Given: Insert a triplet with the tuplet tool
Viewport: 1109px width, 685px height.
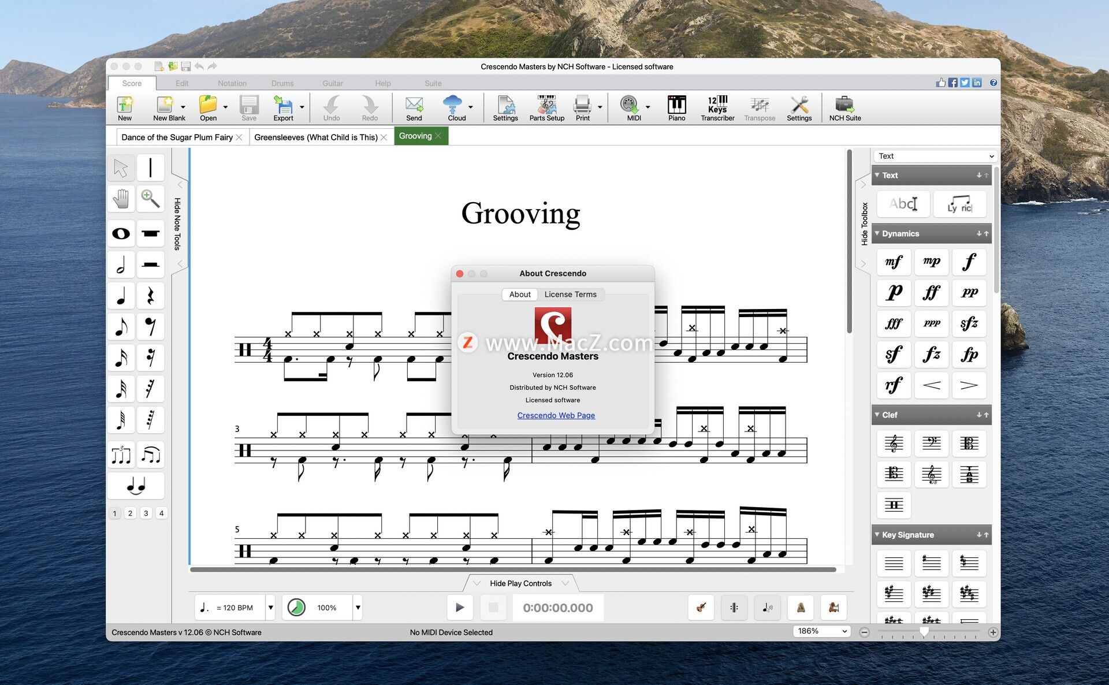Looking at the screenshot, I should (121, 455).
